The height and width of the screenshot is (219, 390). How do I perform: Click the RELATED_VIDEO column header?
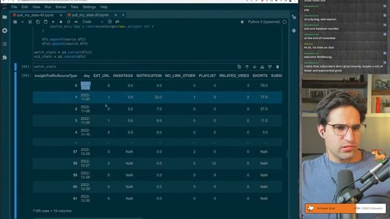pyautogui.click(x=234, y=75)
